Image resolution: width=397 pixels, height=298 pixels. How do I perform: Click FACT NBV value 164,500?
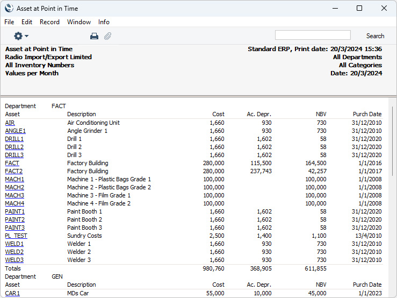[x=316, y=163]
